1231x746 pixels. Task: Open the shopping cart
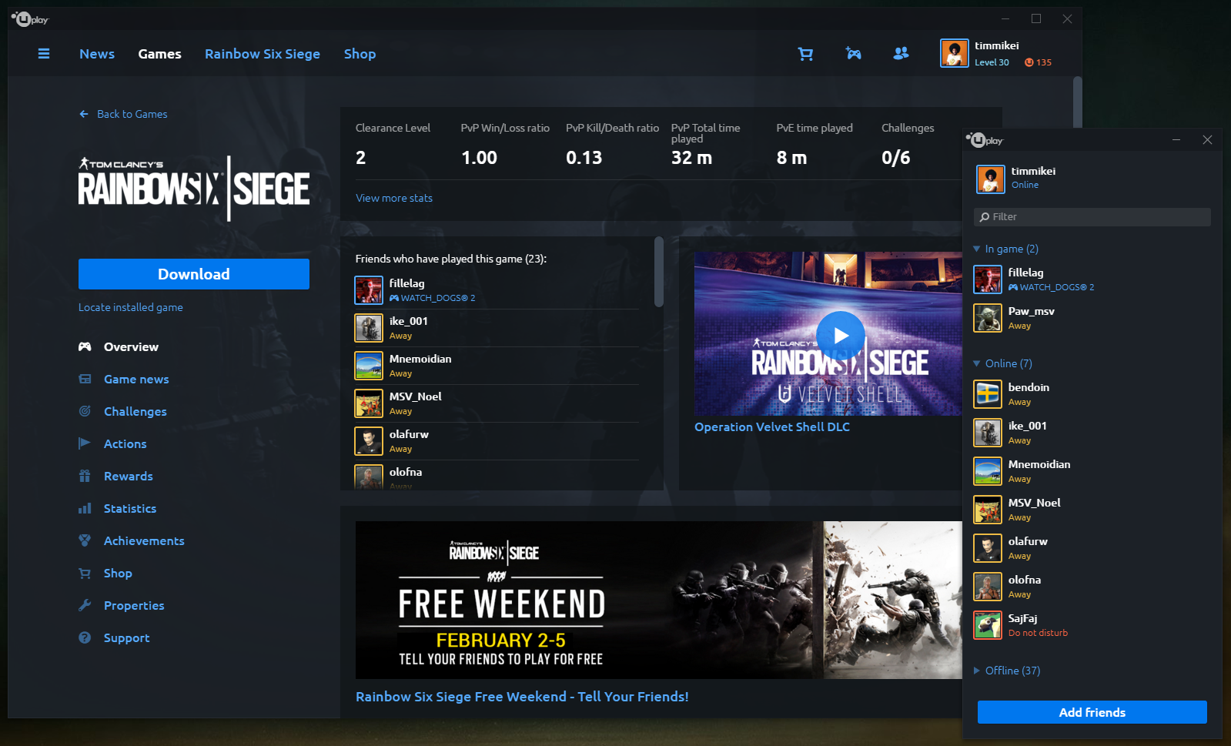[x=805, y=54]
